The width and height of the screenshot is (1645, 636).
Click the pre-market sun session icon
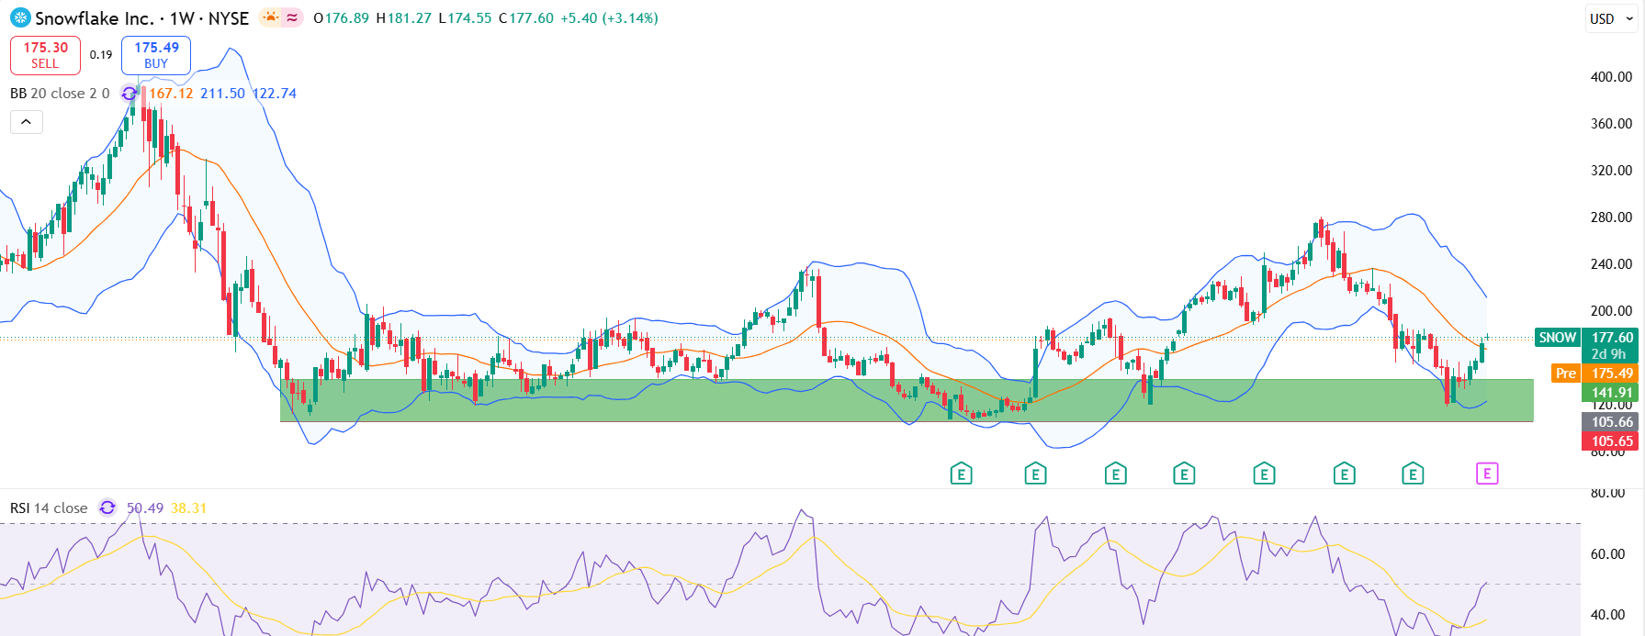tap(271, 17)
